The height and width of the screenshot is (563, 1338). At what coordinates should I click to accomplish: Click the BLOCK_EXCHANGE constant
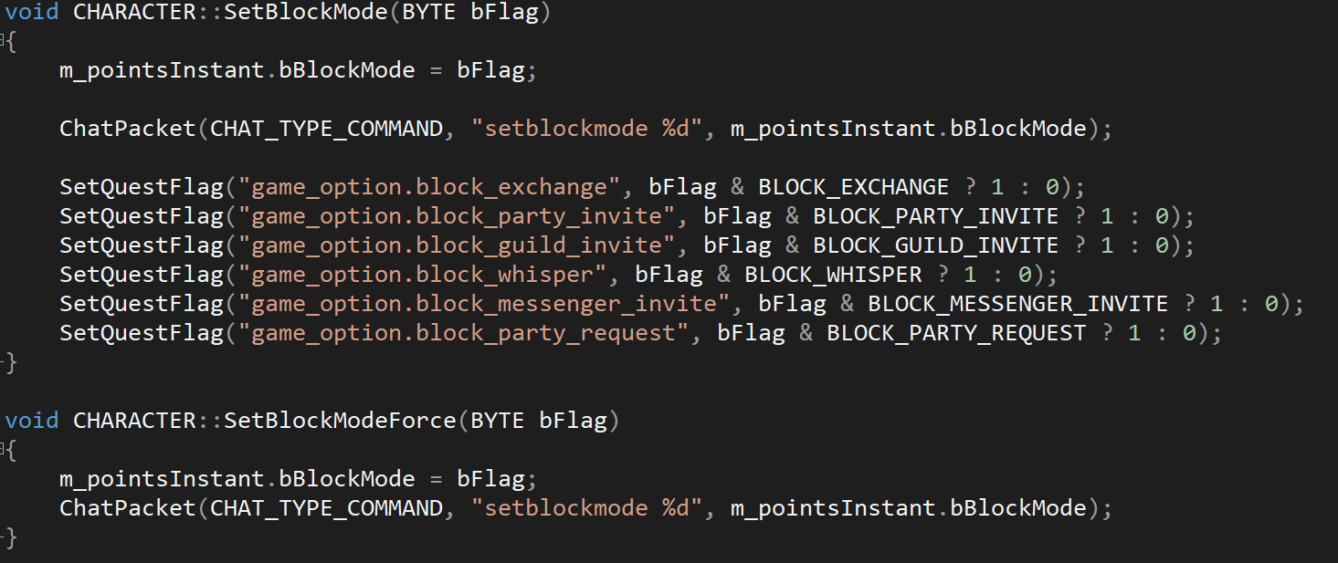(x=853, y=187)
